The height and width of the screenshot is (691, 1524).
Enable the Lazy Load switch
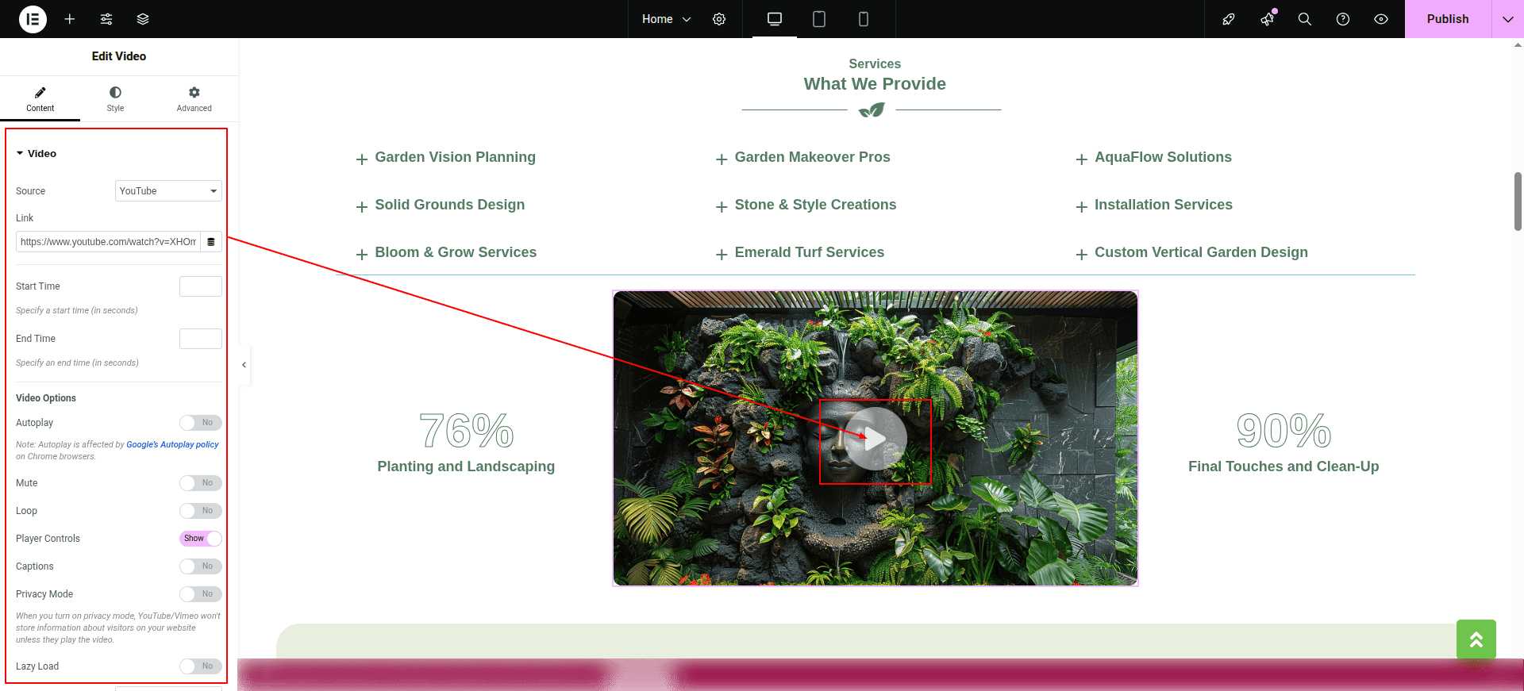click(x=201, y=666)
